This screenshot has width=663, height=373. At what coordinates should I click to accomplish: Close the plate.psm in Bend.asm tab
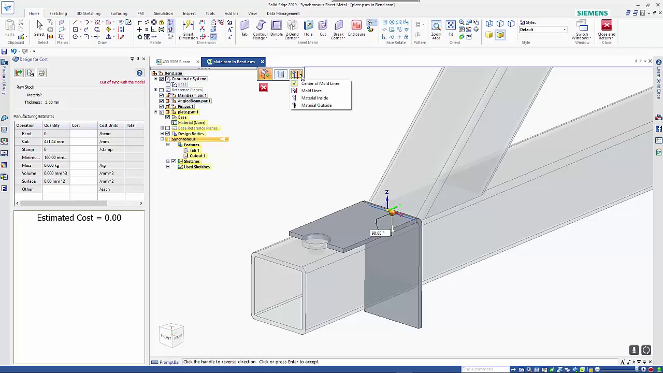(262, 62)
